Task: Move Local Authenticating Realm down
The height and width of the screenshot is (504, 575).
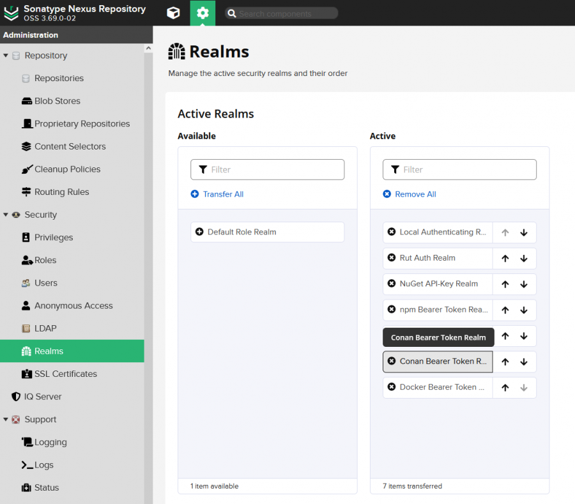Action: click(524, 233)
